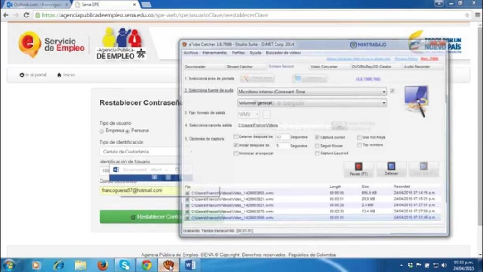Select the Empresa user type radio

[x=102, y=131]
